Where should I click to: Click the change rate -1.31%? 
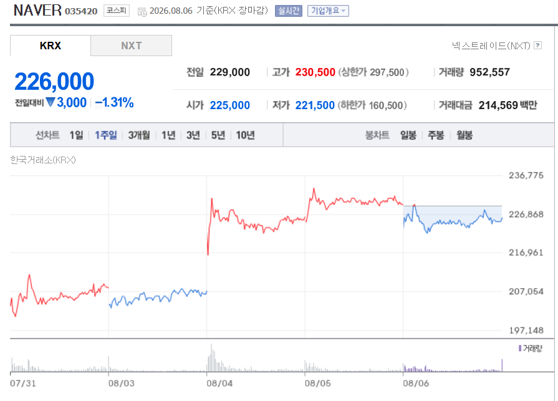(115, 102)
